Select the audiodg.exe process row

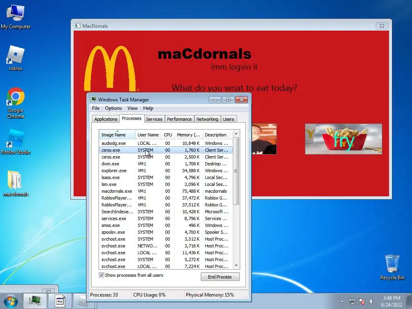(x=165, y=143)
